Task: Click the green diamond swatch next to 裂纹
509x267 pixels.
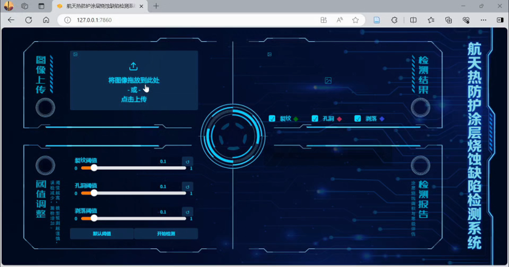Action: (296, 119)
